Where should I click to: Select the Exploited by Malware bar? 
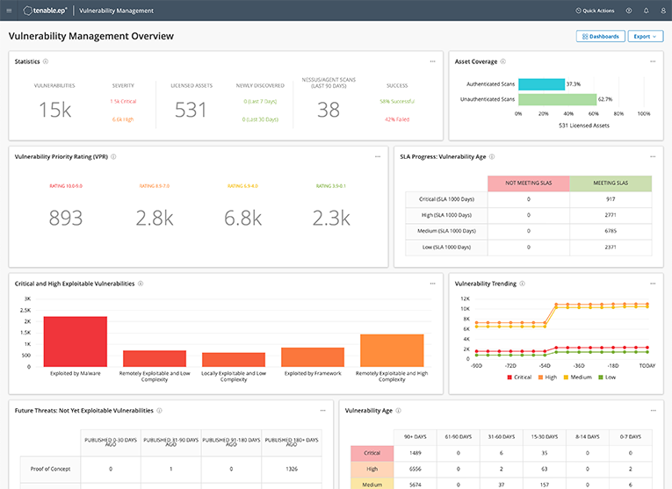pos(76,342)
